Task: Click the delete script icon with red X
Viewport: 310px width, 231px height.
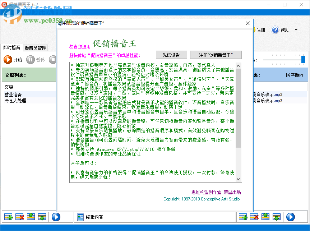Action: (19, 217)
